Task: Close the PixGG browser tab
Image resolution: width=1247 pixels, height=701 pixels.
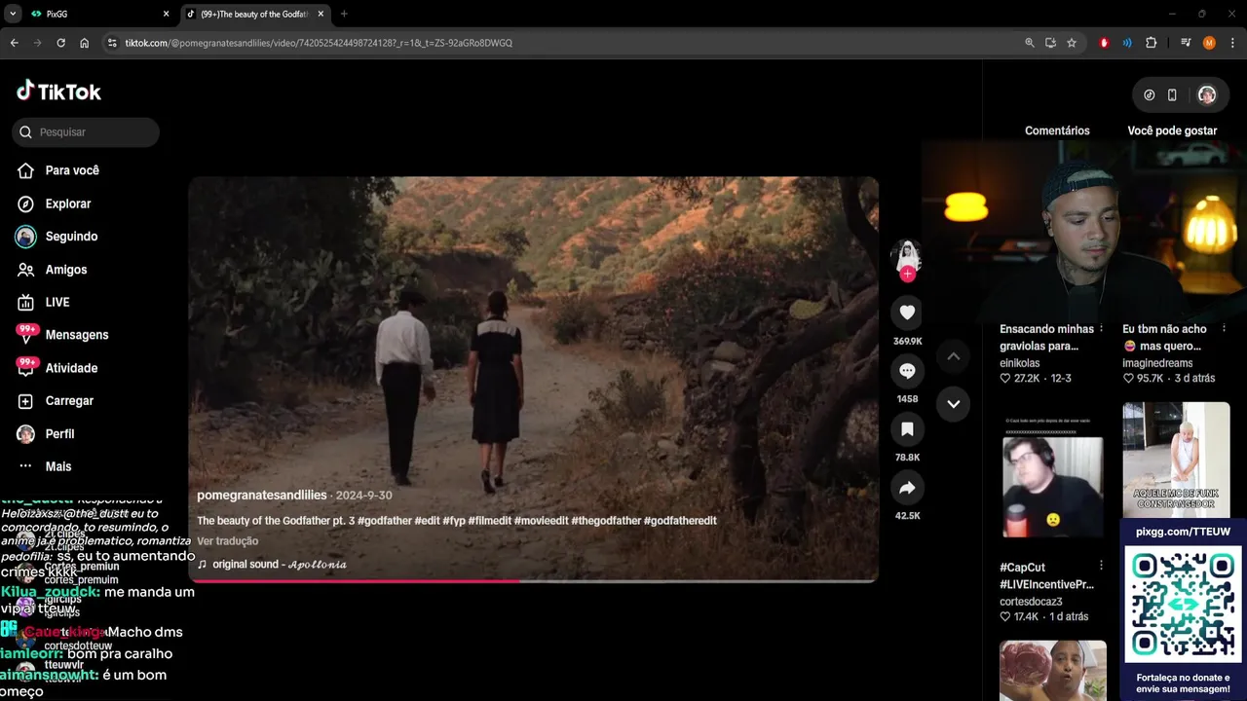Action: (x=166, y=14)
